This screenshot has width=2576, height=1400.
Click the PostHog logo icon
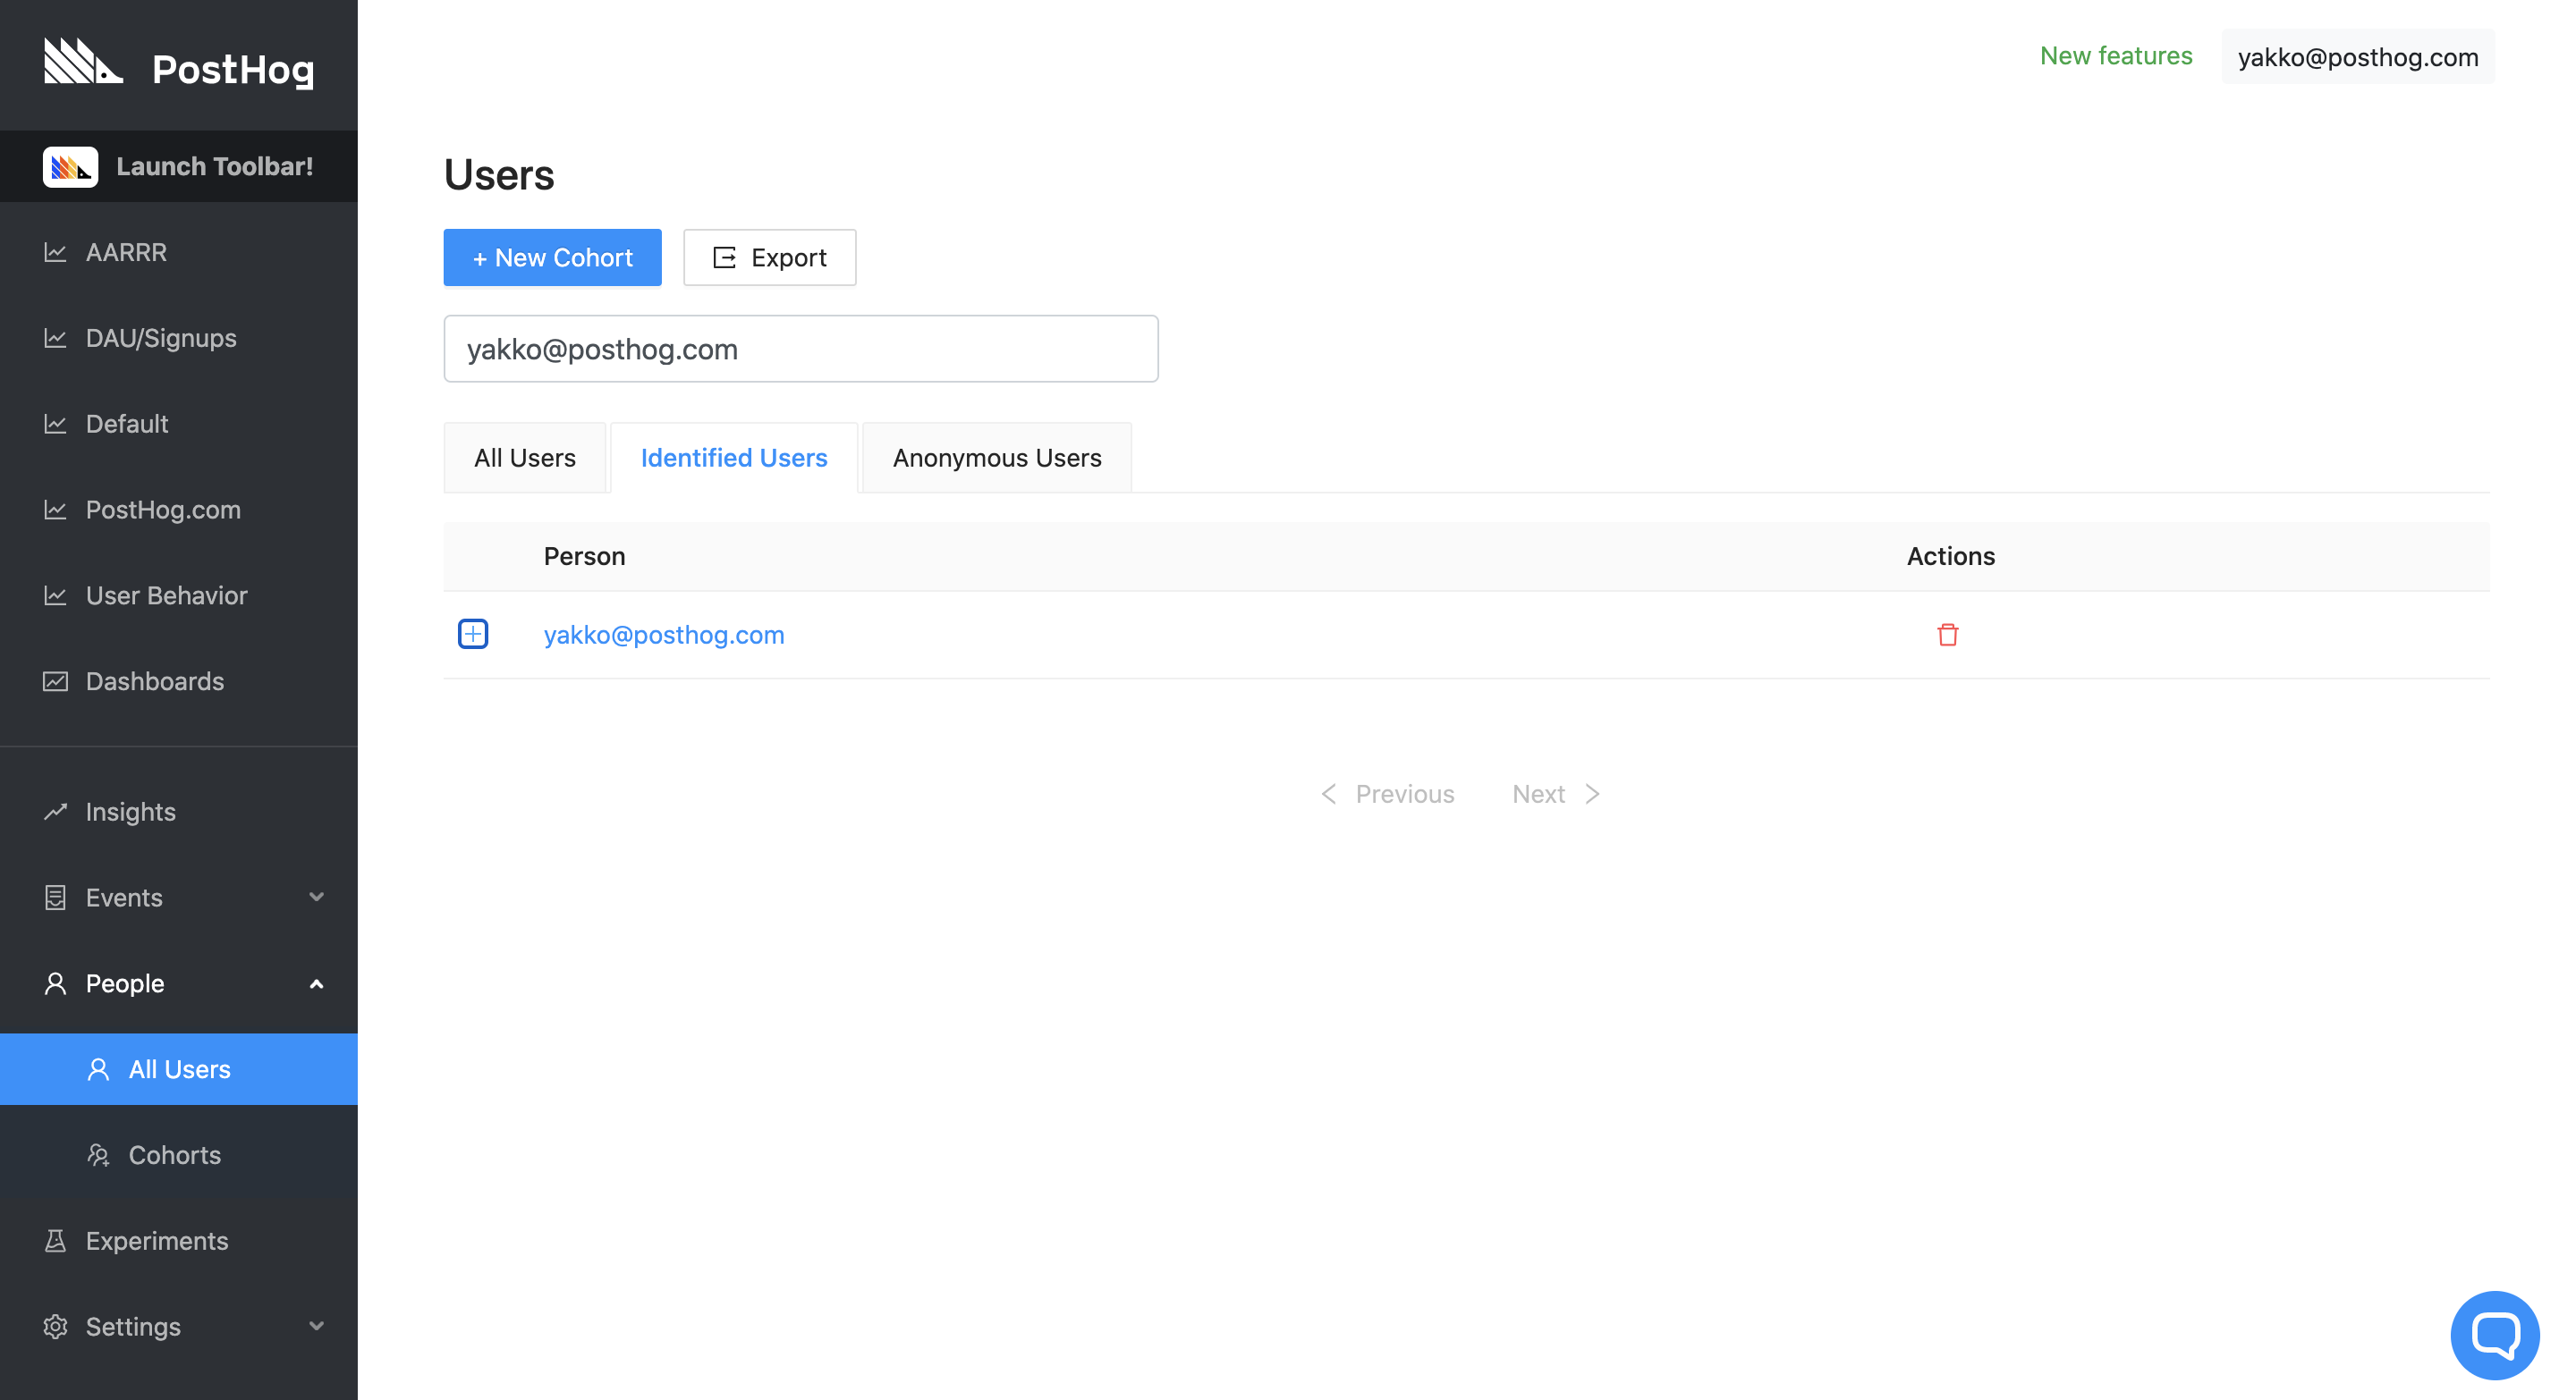click(x=83, y=62)
